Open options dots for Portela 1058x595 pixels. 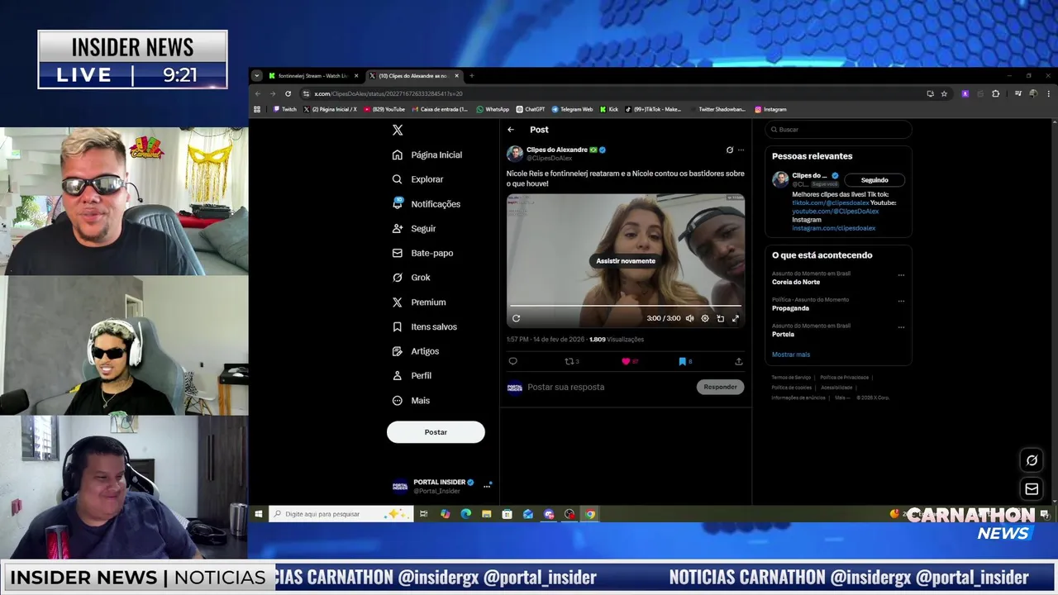901,327
